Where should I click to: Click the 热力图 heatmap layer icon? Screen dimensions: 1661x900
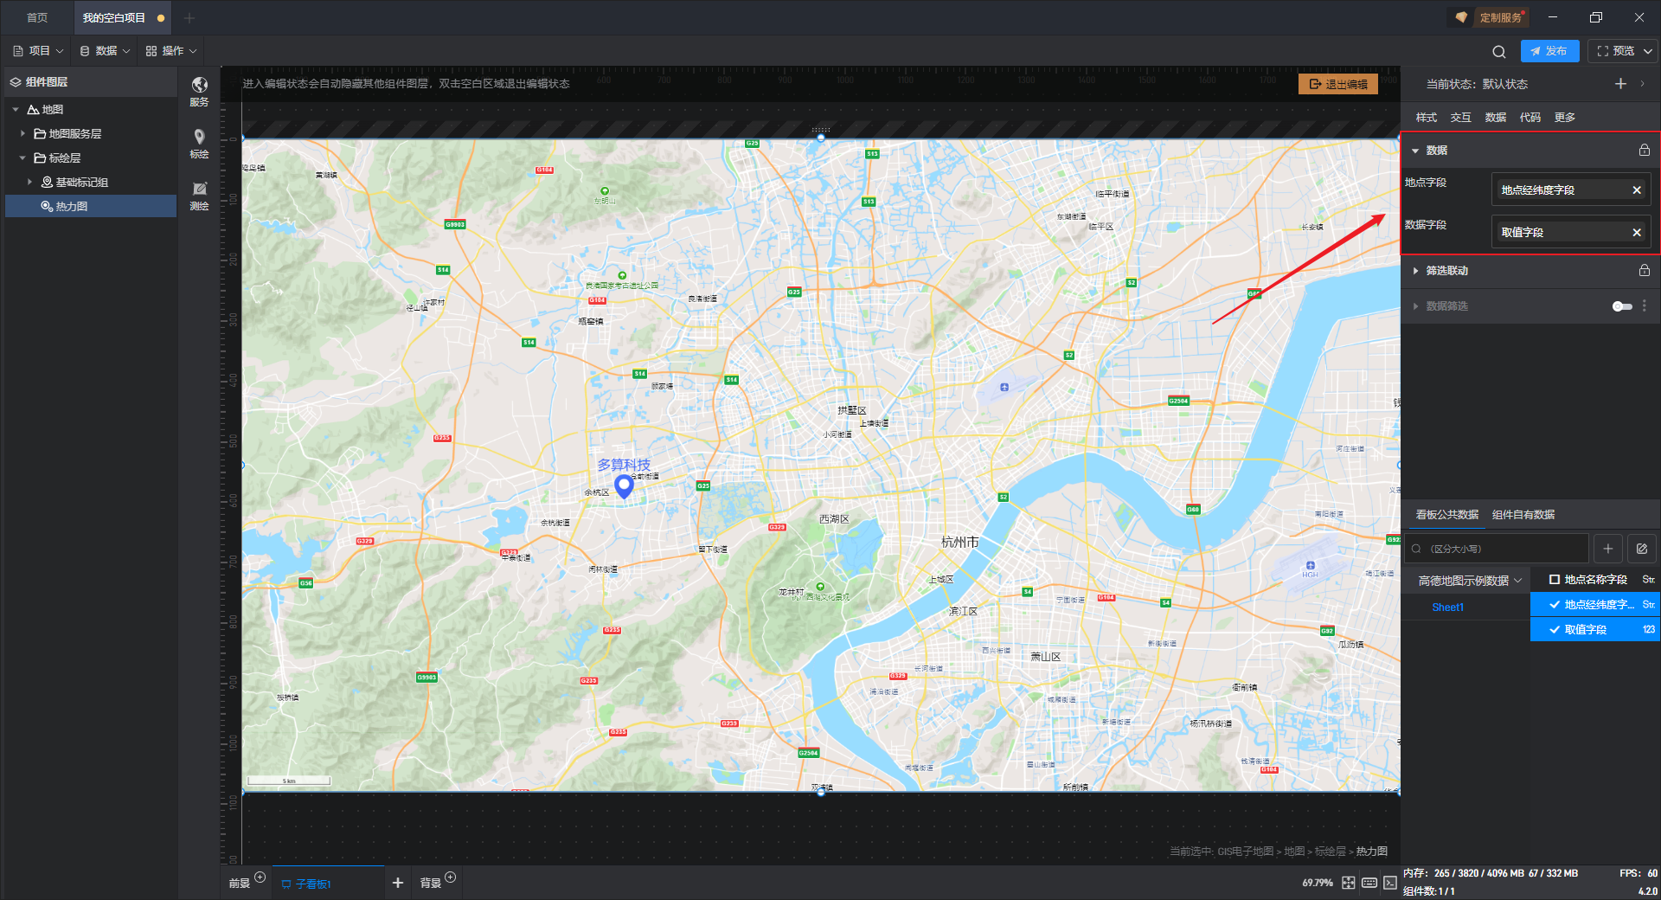(47, 206)
